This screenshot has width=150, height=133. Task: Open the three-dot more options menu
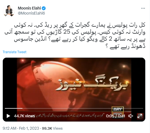click(x=143, y=8)
